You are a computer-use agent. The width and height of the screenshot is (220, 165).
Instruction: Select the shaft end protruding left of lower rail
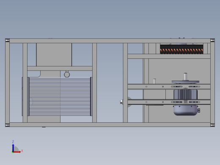(121, 102)
